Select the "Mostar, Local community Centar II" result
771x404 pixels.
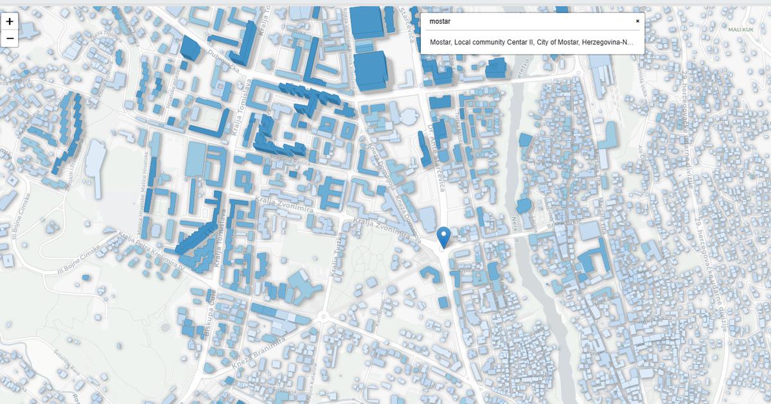[531, 42]
